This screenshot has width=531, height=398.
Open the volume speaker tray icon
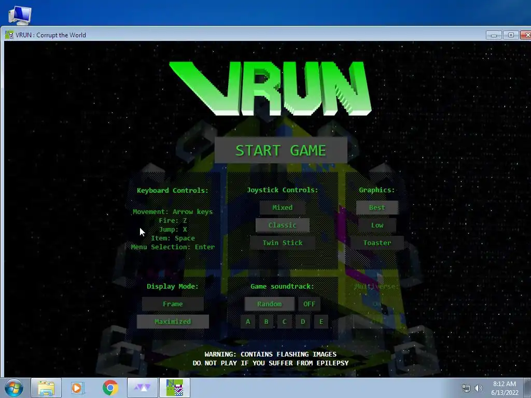click(x=479, y=388)
